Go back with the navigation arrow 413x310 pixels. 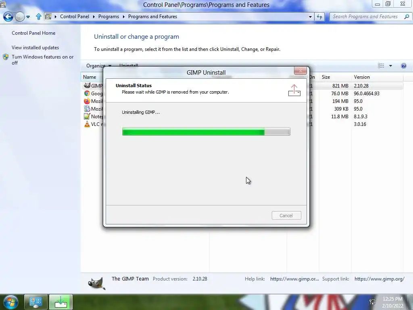click(x=8, y=17)
